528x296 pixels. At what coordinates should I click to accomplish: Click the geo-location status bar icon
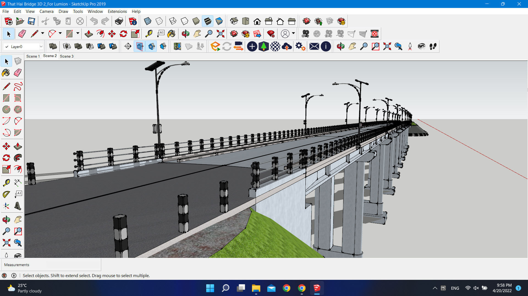pos(4,275)
